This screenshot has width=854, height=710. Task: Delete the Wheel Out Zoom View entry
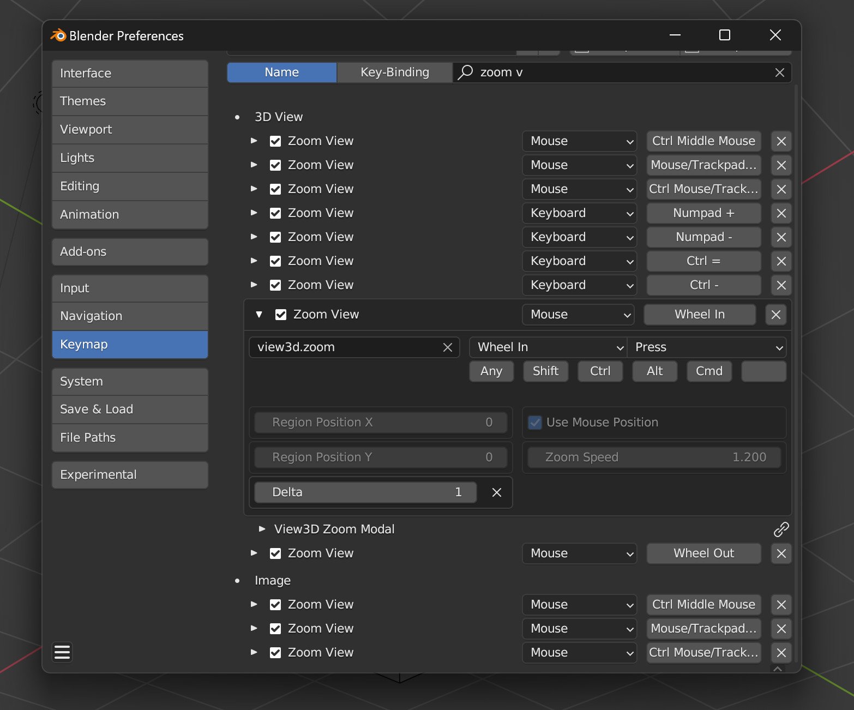781,553
